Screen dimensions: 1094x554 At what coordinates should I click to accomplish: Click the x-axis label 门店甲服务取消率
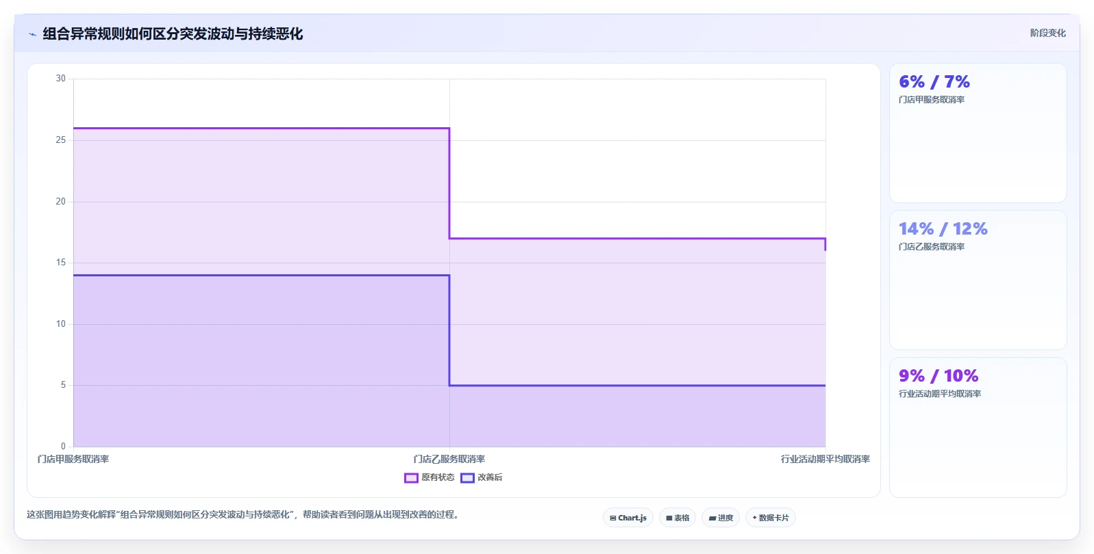[73, 460]
